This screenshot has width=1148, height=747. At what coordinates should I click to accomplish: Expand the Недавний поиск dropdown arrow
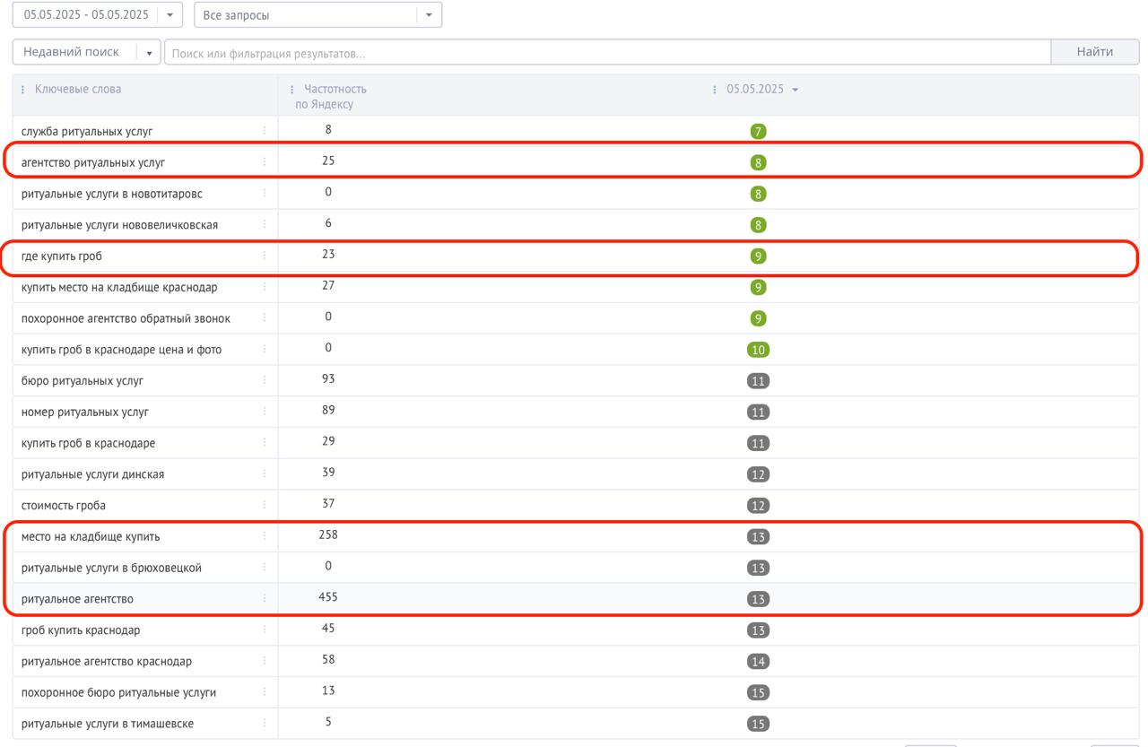(x=149, y=53)
